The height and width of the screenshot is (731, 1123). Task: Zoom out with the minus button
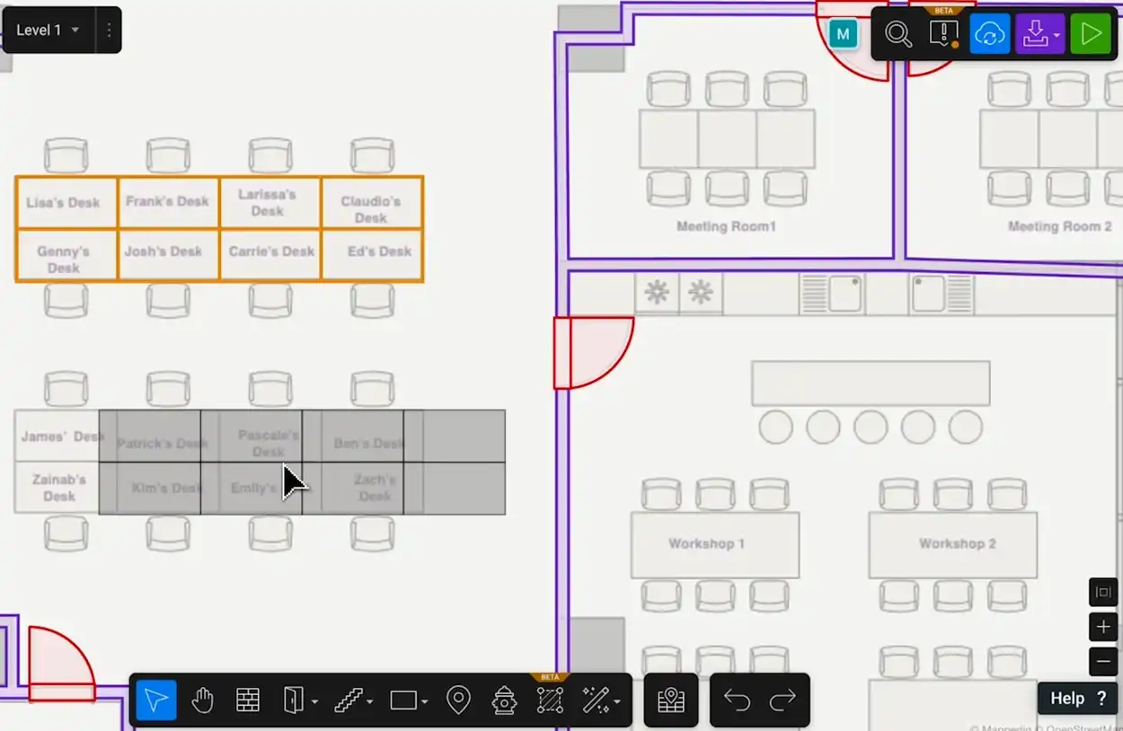tap(1103, 662)
